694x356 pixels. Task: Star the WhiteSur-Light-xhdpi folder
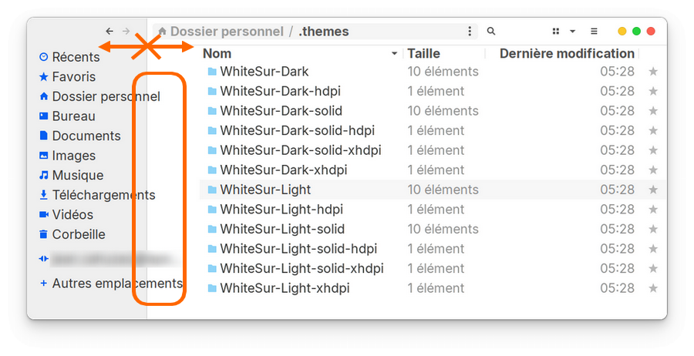653,288
